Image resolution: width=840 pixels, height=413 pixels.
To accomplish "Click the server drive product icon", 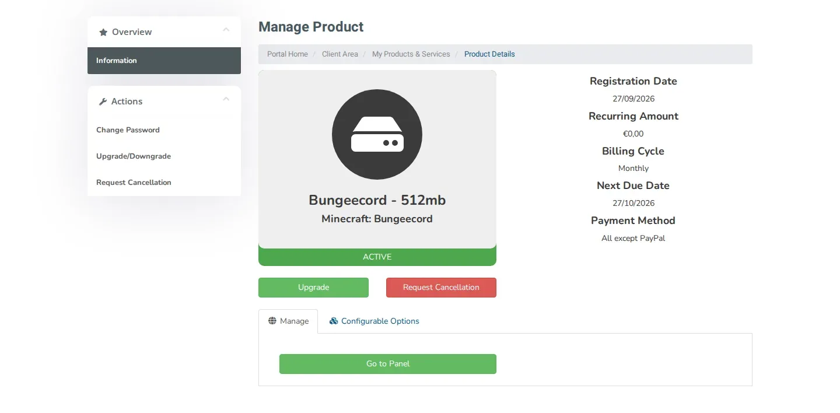I will click(x=377, y=134).
